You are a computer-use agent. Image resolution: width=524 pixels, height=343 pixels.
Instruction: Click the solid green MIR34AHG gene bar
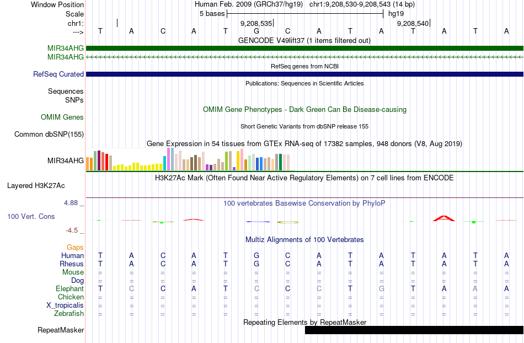(x=305, y=49)
